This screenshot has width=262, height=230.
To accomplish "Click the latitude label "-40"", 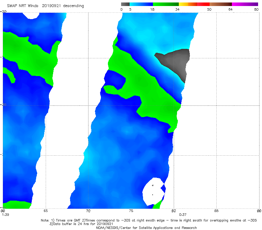I will (x=3, y=207).
